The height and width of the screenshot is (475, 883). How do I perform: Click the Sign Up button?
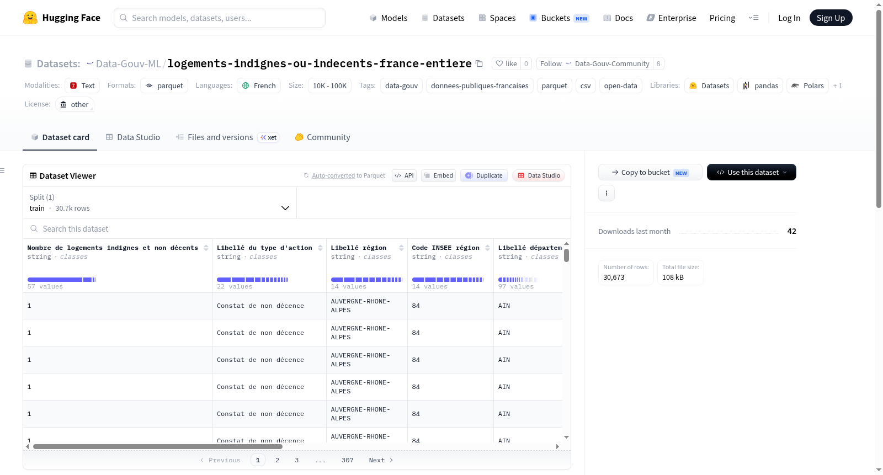point(831,18)
